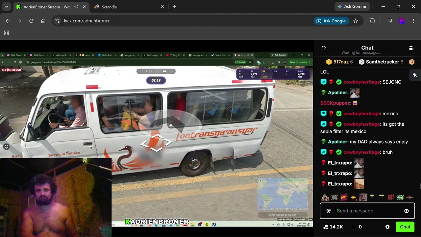421x237 pixels.
Task: Go back to the previous page
Action: (8, 21)
